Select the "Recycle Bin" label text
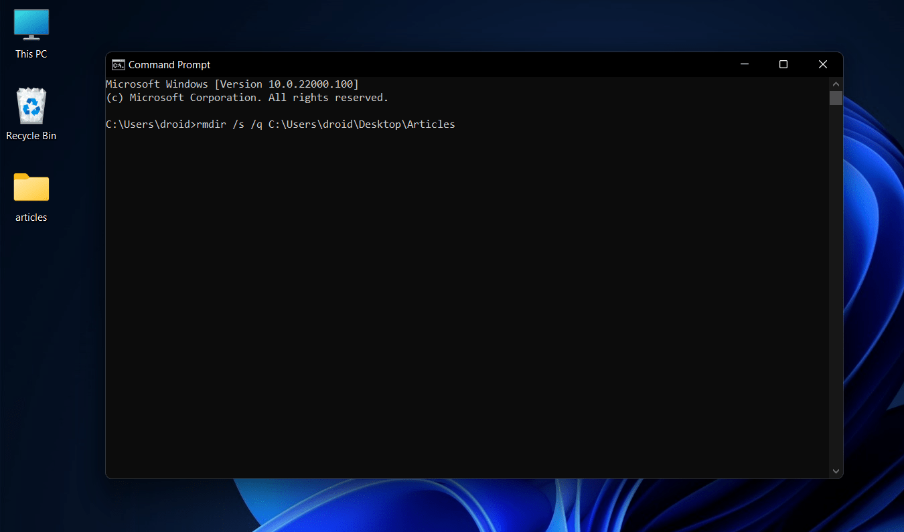 coord(31,135)
